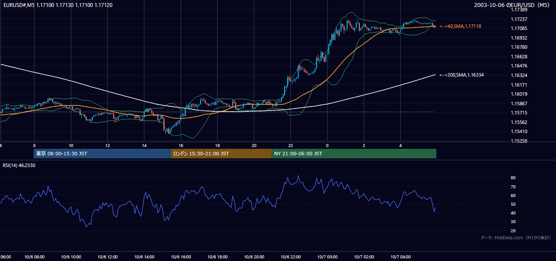Click the 10/6 14:00 time axis label
Screen dimensions: 556x261
144,257
